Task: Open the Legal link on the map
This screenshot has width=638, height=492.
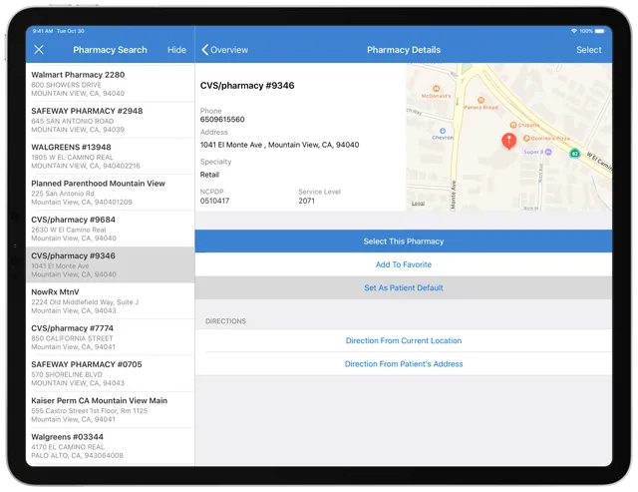Action: point(418,204)
